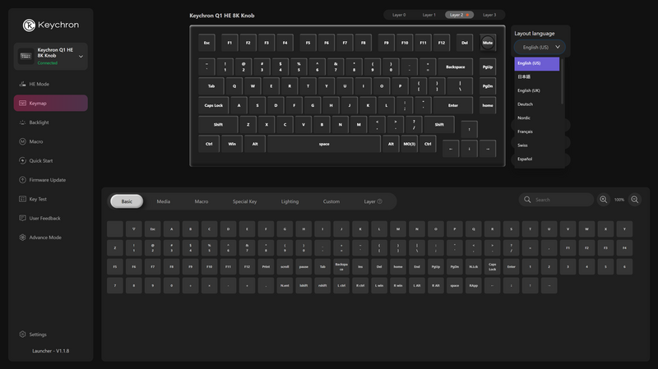Pick the N.ent keycode in palette
The height and width of the screenshot is (369, 658).
tap(285, 285)
